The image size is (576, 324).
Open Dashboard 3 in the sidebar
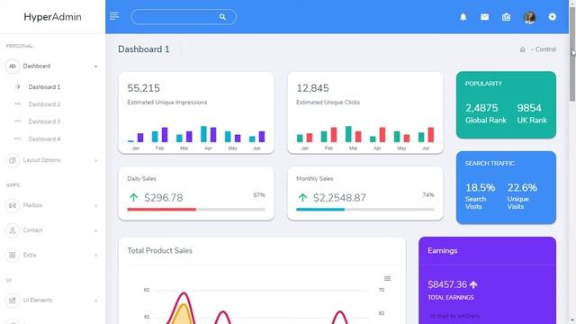[44, 121]
